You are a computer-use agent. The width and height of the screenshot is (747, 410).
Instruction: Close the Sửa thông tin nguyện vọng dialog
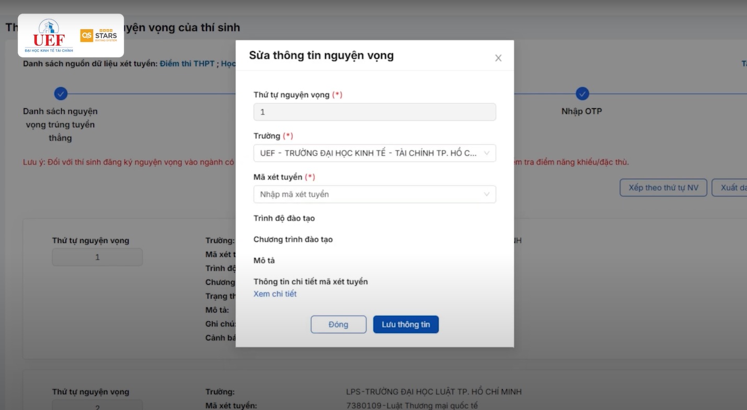pyautogui.click(x=498, y=58)
